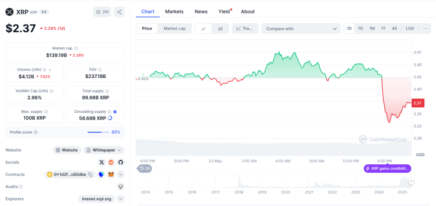436x206 pixels.
Task: Click the history clock 35 badge
Action: coord(145,169)
